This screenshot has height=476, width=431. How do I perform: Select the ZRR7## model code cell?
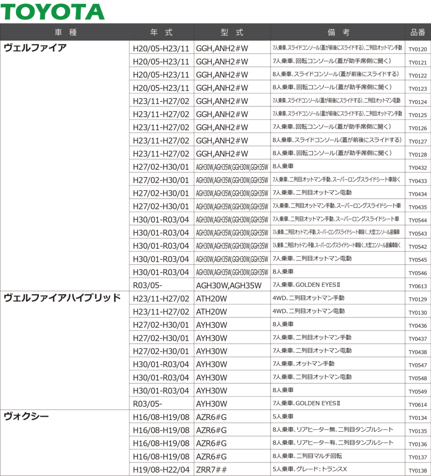(212, 470)
